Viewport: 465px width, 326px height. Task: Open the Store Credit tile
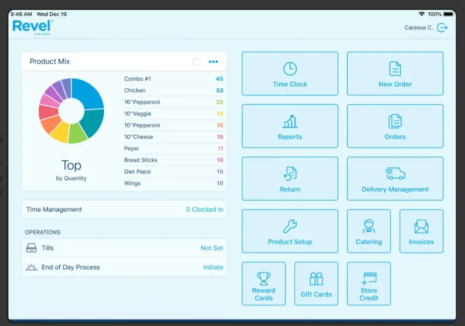tap(368, 284)
